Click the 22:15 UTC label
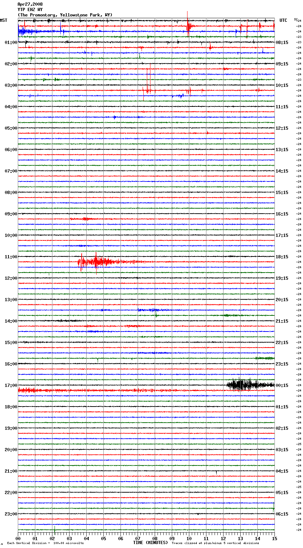This screenshot has width=303, height=548. [282, 343]
